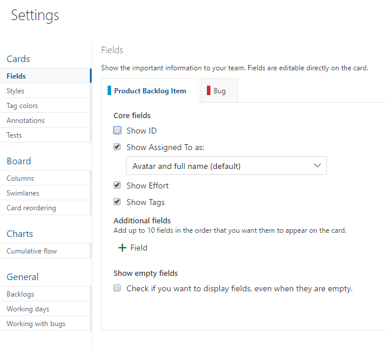Open the Columns board settings

click(46, 178)
